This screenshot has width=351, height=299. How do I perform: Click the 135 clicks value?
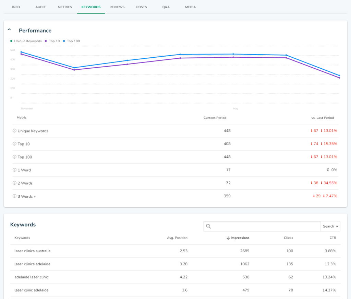[290, 264]
